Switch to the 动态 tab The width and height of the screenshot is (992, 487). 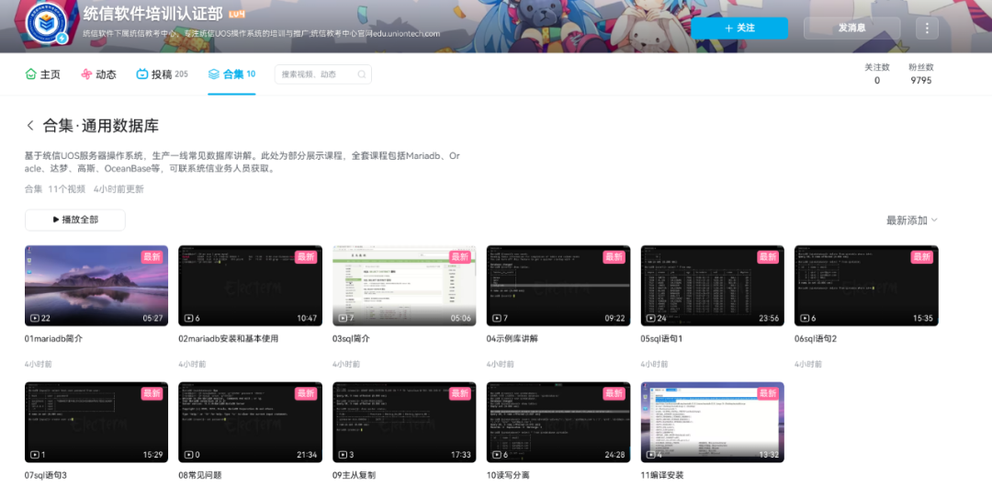click(x=98, y=74)
